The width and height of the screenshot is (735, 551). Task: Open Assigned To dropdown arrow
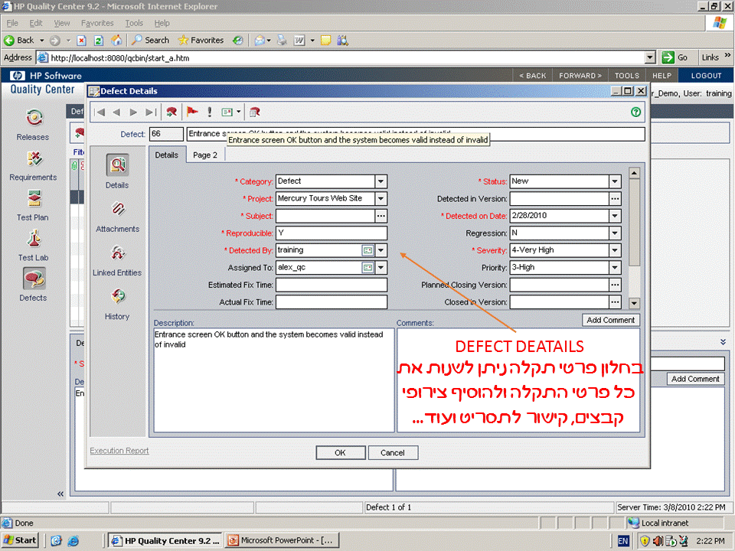[381, 268]
